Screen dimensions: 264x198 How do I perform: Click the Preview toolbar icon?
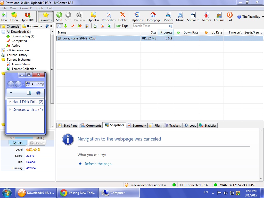(79, 17)
